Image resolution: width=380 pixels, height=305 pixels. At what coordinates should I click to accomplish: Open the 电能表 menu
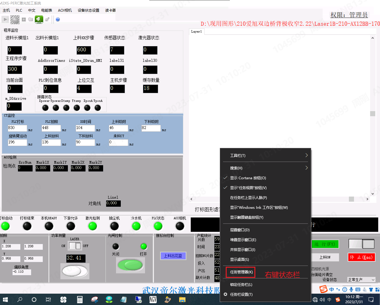pos(47,10)
